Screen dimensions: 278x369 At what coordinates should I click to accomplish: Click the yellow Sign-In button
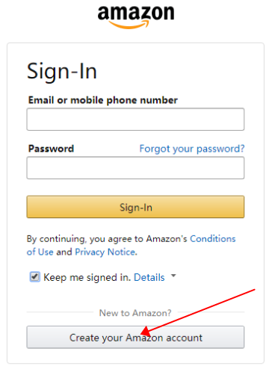[135, 207]
